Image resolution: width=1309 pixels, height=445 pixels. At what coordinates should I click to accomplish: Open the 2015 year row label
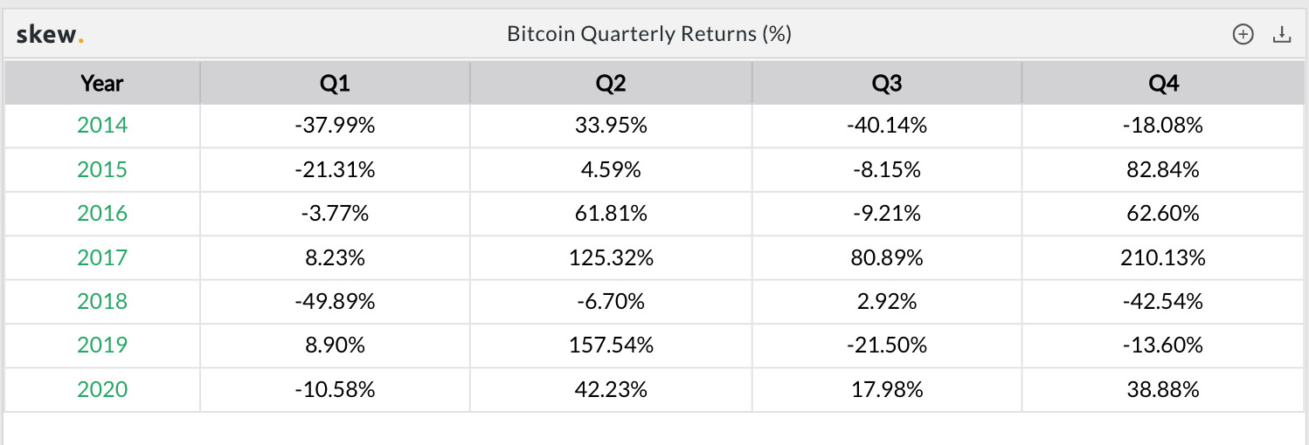click(102, 169)
